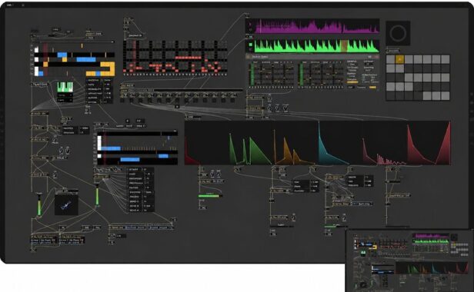Click the rightmost of three knobs below the mixer
Screen dimensions: 474x292
click(285, 108)
